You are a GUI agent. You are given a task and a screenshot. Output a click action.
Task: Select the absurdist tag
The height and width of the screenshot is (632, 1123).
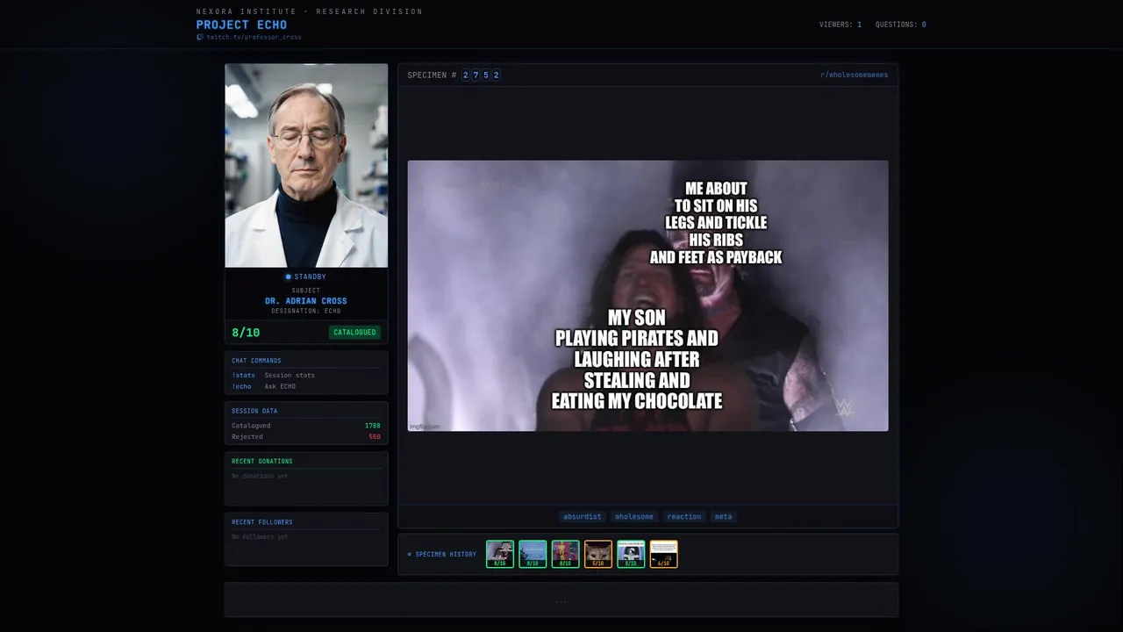[x=583, y=516]
